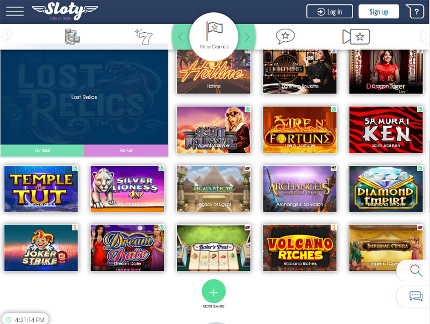This screenshot has height=324, width=430.
Task: Open the live chat icon
Action: coord(415,296)
